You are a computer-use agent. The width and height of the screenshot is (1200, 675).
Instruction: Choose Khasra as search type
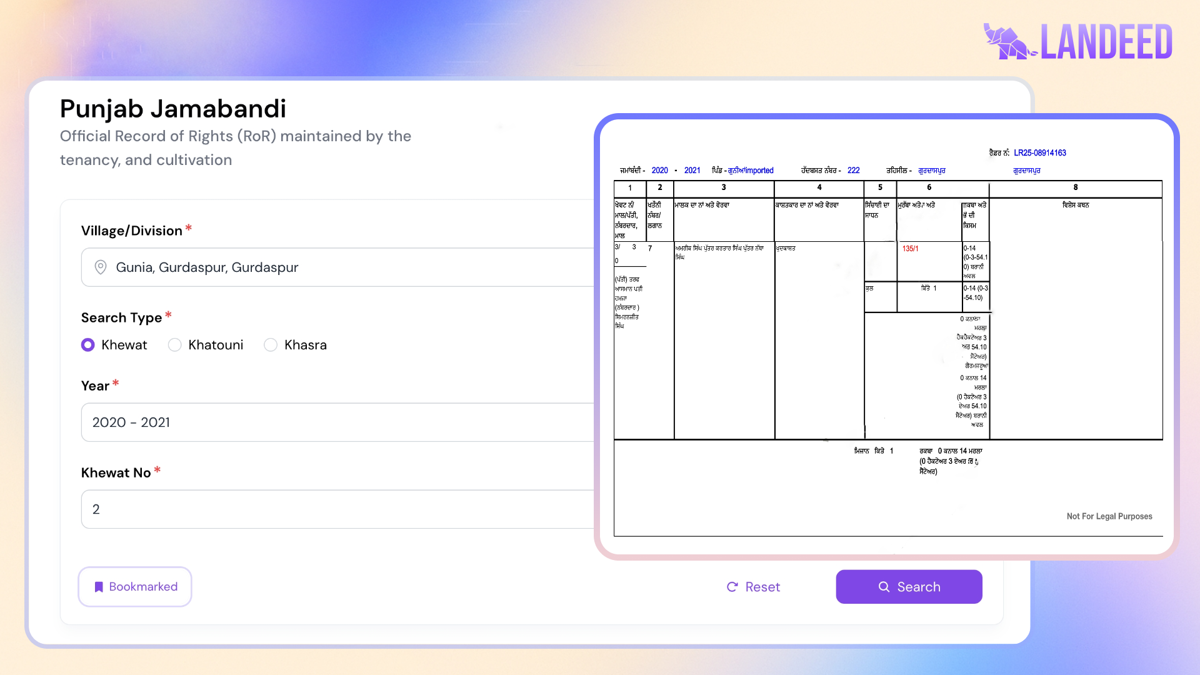[271, 344]
